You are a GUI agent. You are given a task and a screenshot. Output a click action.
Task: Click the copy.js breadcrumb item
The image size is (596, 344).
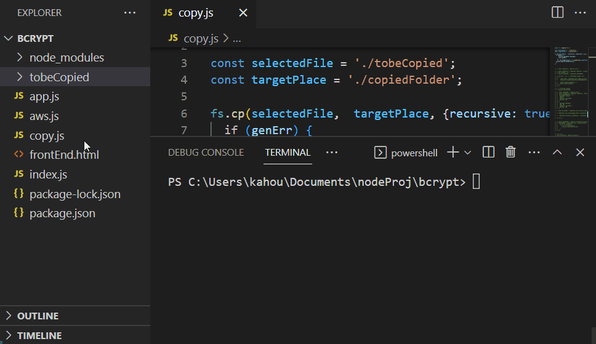tap(201, 38)
